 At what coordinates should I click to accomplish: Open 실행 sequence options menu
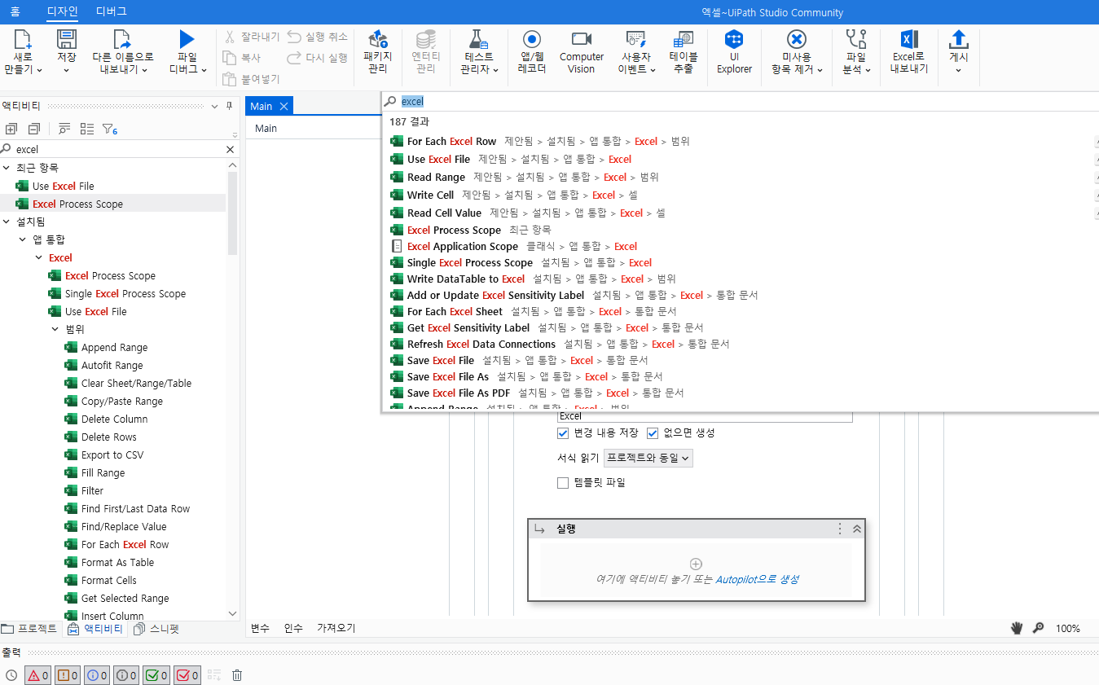840,529
